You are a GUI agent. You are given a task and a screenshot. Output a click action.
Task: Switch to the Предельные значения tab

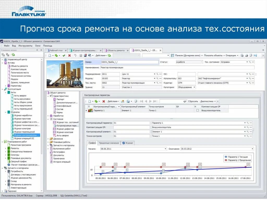(x=109, y=143)
